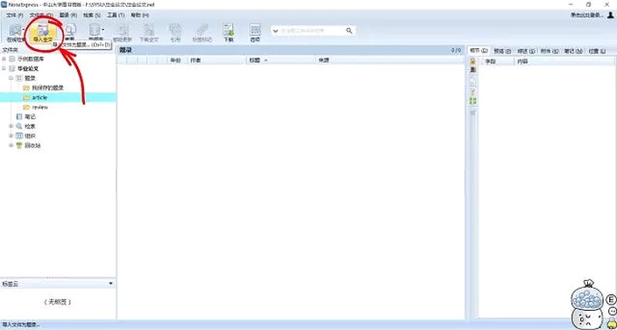The image size is (617, 330).
Task: Expand the 回收站 tree node
Action: tap(11, 145)
